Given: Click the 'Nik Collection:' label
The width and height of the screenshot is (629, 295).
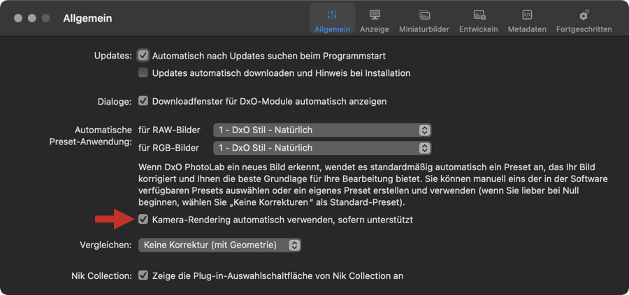Looking at the screenshot, I should tap(101, 275).
